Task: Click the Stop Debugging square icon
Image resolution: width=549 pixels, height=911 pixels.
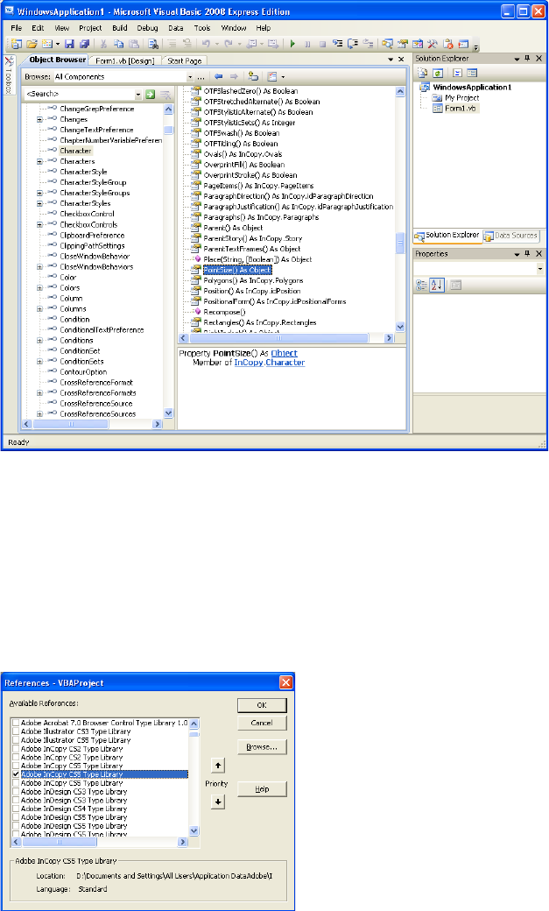Action: pyautogui.click(x=322, y=44)
